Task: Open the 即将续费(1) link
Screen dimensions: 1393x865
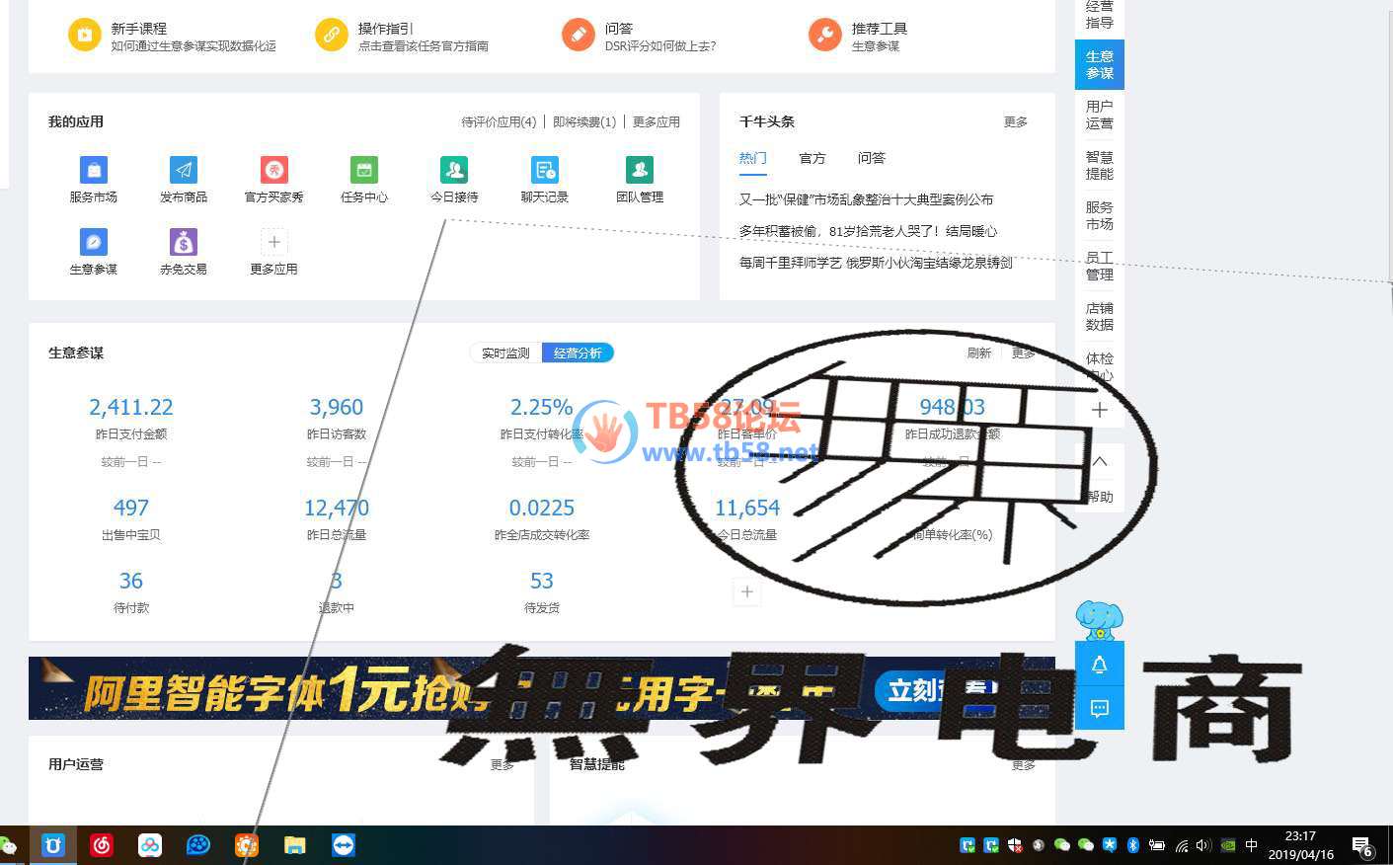Action: 584,122
